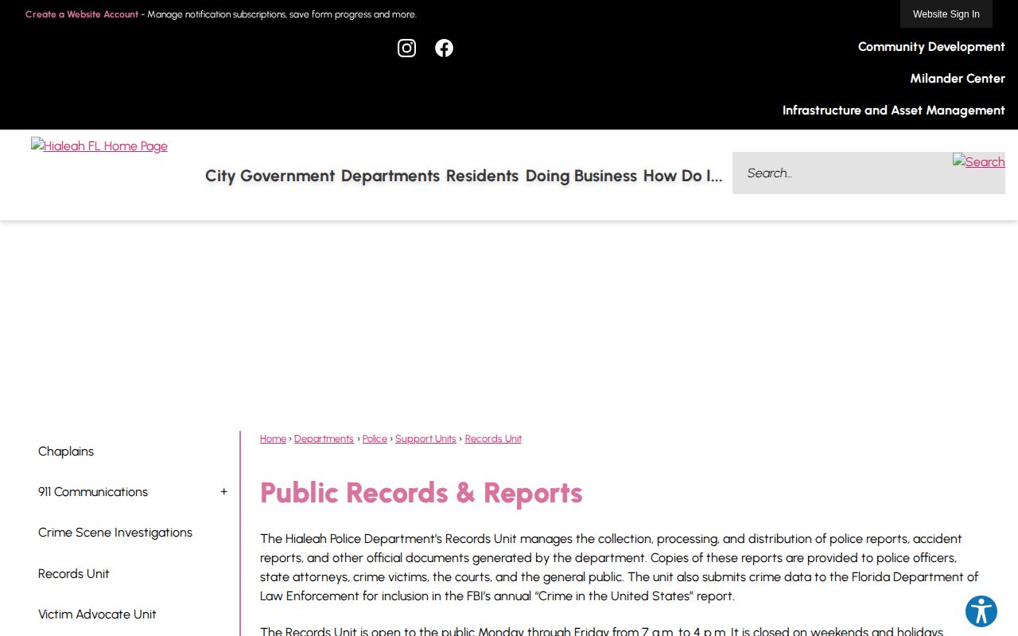Click the Website Sign In button
This screenshot has height=636, width=1018.
[946, 14]
